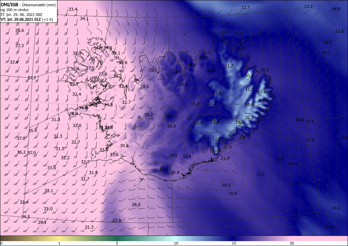
Task: Click the 11.4 value label
Action: [x=216, y=151]
